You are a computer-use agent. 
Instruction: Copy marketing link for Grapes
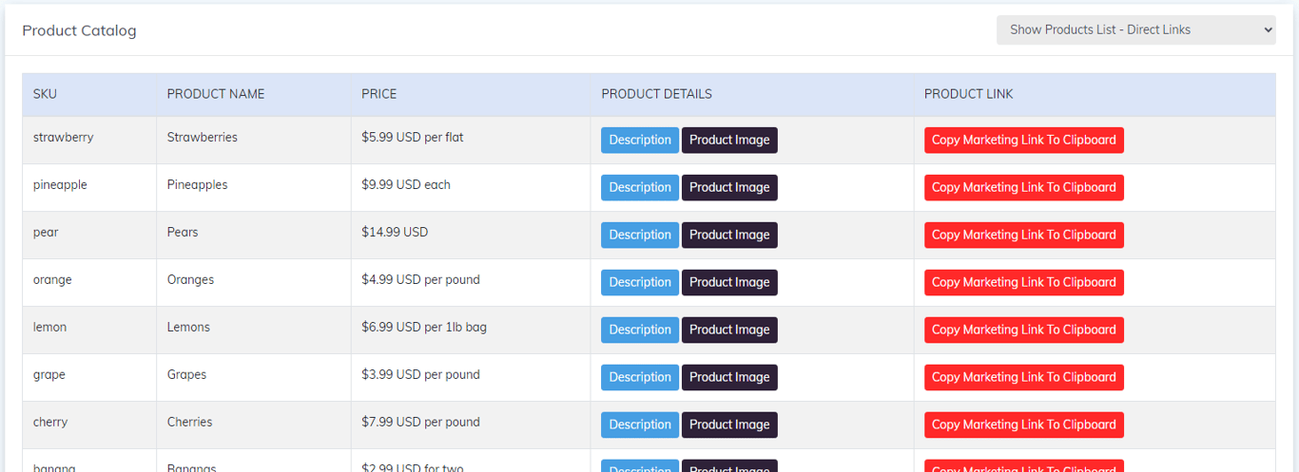pyautogui.click(x=1024, y=378)
